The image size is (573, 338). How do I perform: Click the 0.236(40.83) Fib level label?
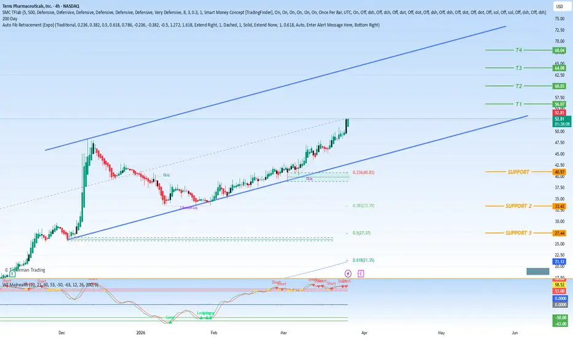363,173
